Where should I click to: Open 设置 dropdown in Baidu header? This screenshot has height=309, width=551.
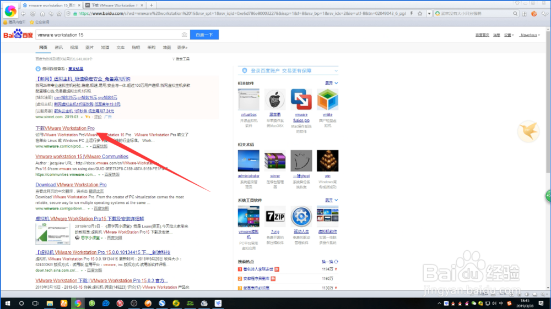pos(509,35)
